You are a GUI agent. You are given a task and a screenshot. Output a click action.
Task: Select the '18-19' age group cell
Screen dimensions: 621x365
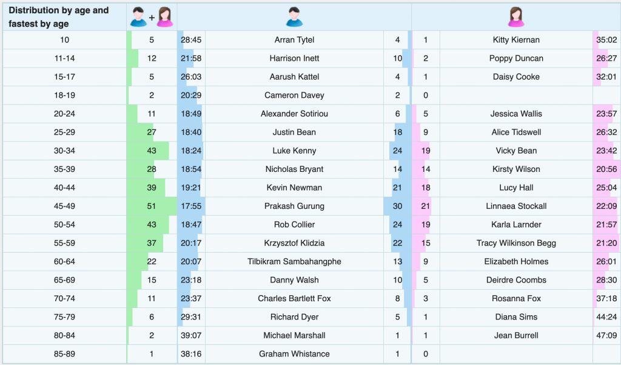[64, 95]
